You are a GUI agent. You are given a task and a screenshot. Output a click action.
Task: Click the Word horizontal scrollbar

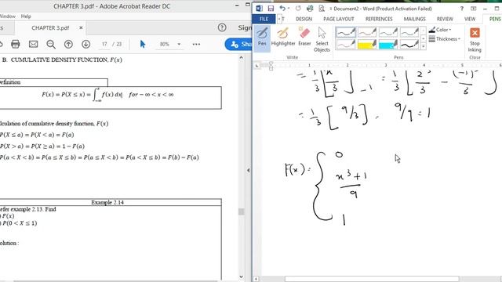click(x=372, y=279)
